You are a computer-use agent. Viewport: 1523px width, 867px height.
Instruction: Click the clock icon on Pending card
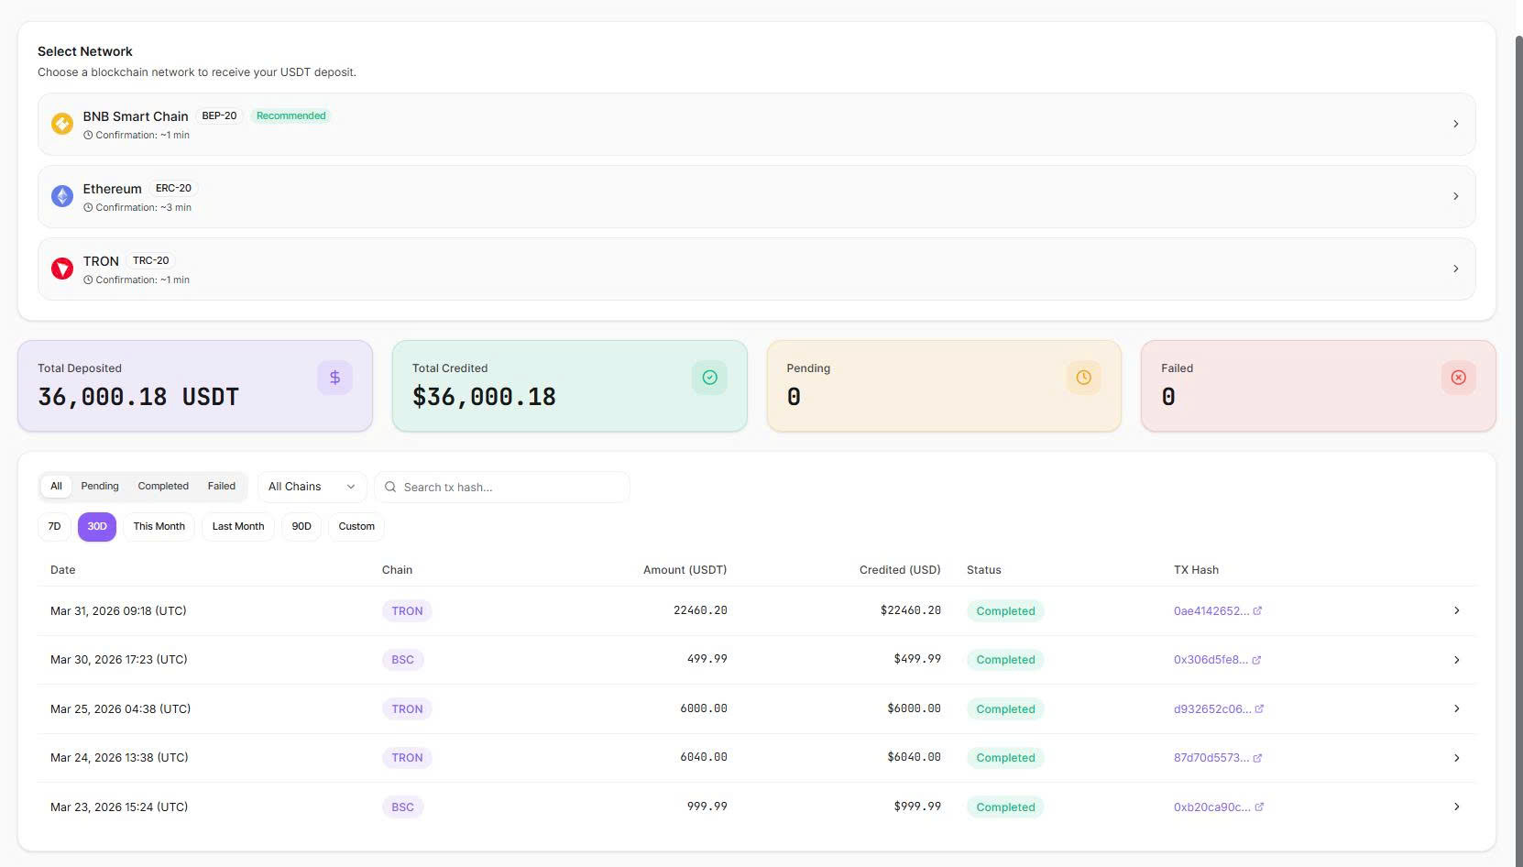tap(1083, 378)
